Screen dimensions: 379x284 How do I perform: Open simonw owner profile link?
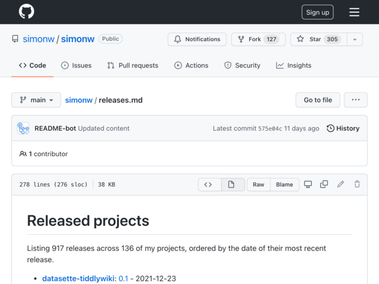pos(38,39)
